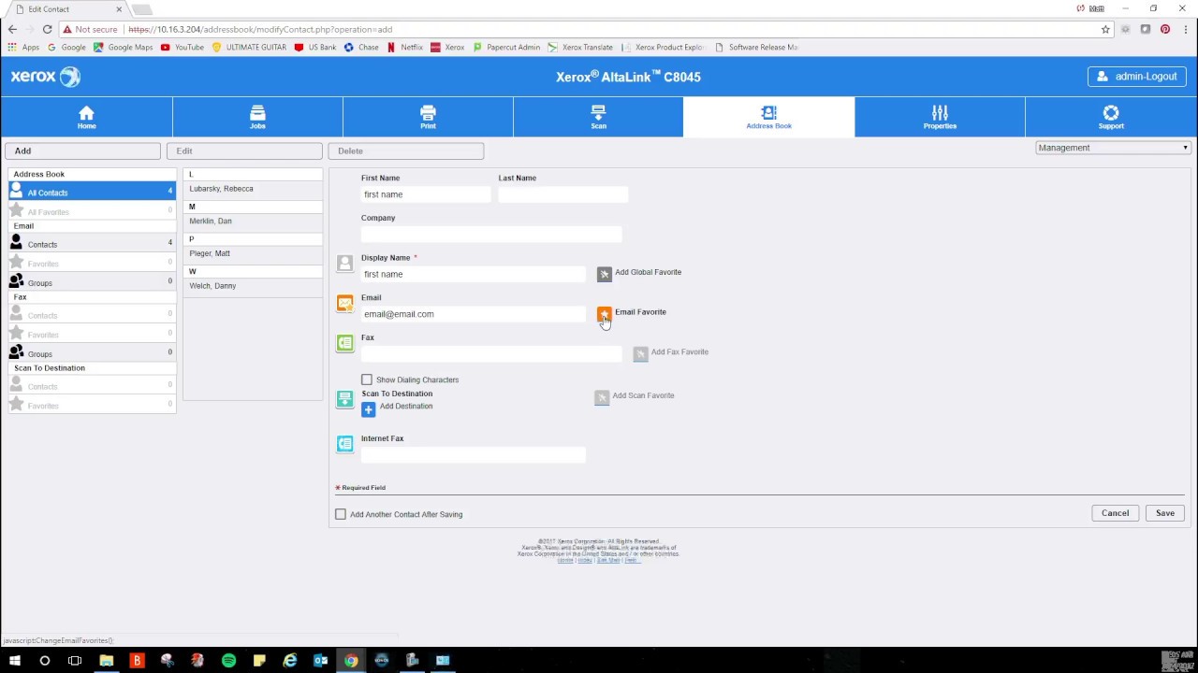
Task: Select contact Pleger, Matt
Action: 253,253
